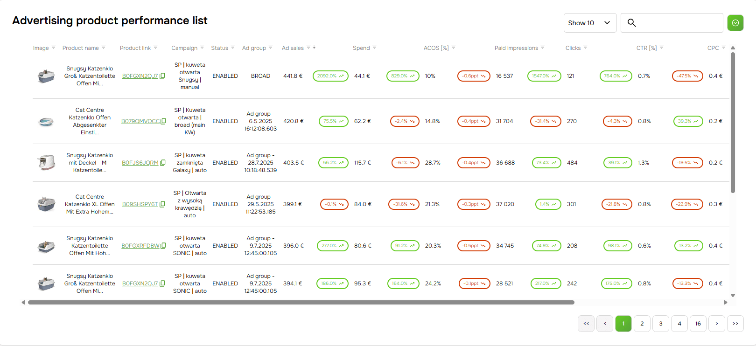Click the green circular dropdown button beside search

pyautogui.click(x=735, y=23)
